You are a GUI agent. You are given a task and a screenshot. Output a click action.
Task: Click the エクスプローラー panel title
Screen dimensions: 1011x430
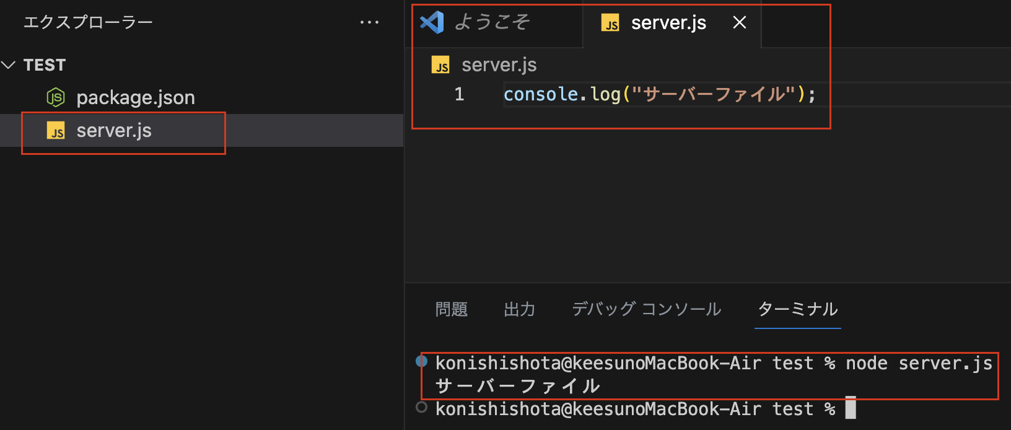88,22
